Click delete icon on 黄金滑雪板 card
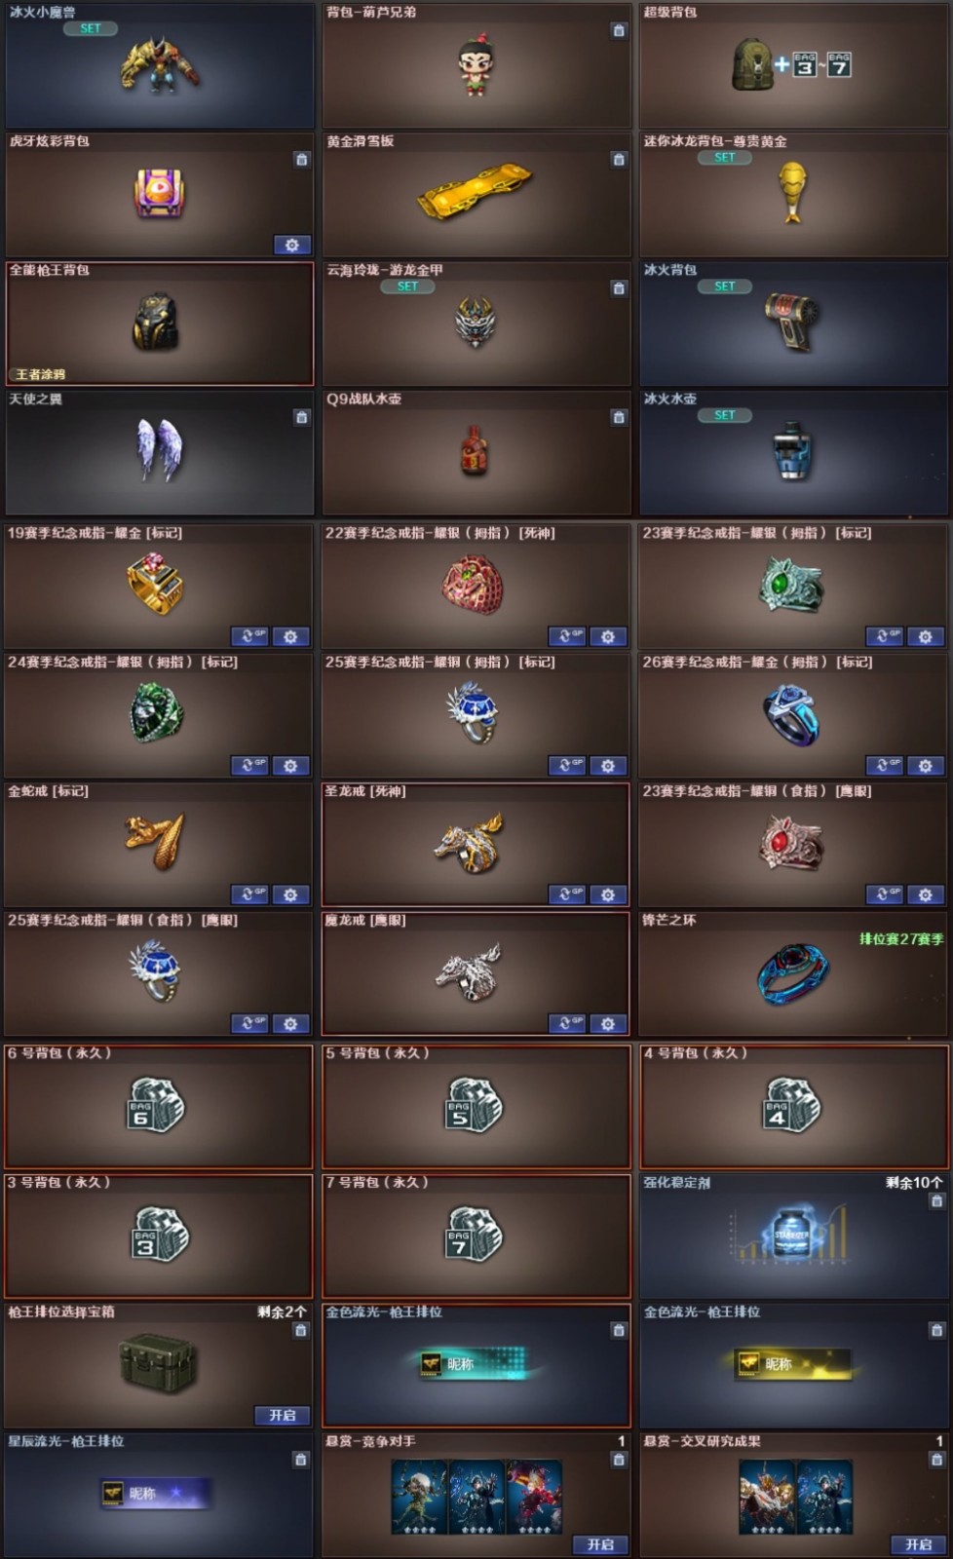 (x=619, y=159)
